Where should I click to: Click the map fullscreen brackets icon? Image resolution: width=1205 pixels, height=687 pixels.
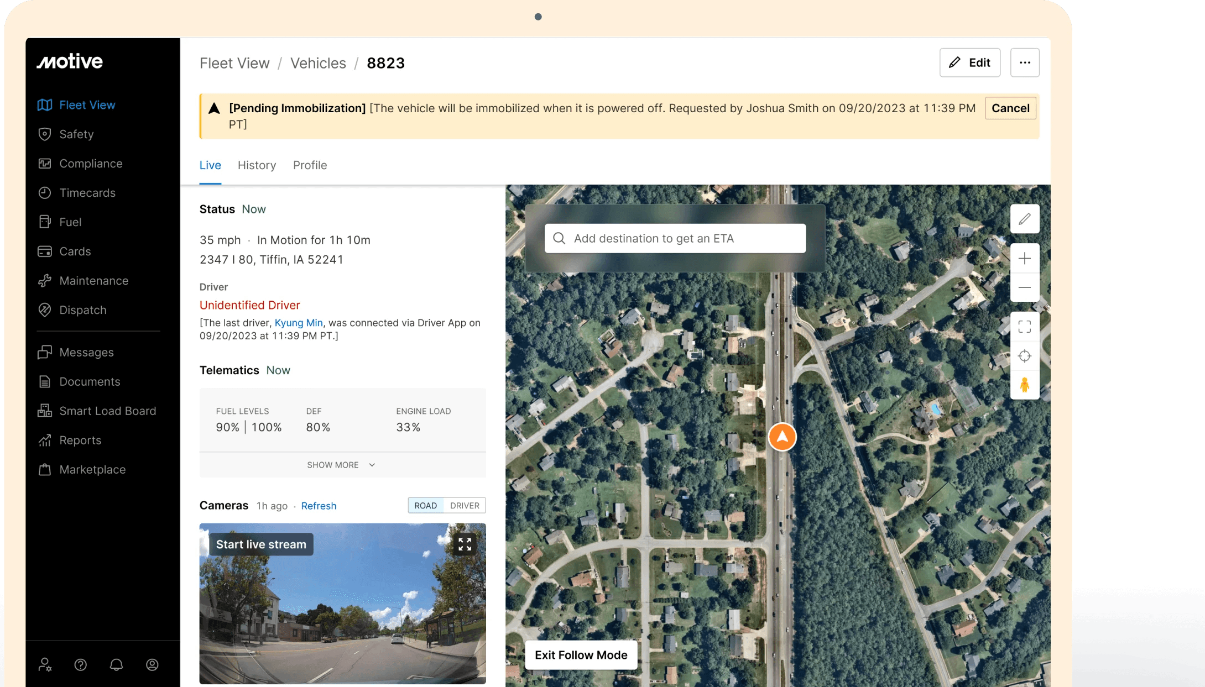coord(1024,327)
